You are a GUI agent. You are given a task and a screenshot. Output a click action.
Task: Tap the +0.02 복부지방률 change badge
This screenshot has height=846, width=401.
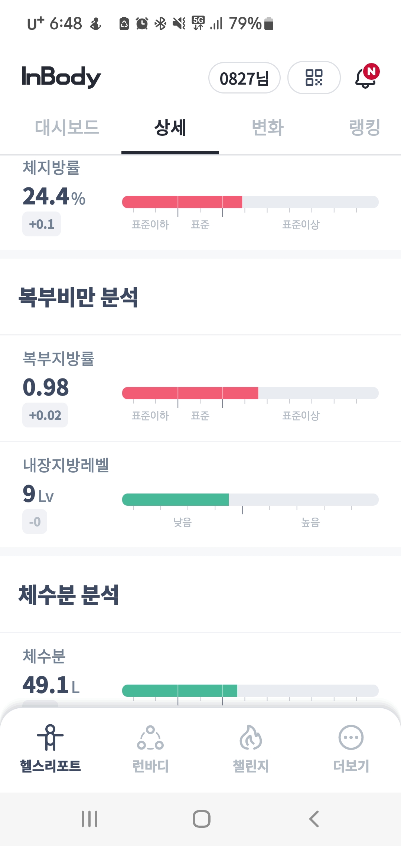(45, 415)
